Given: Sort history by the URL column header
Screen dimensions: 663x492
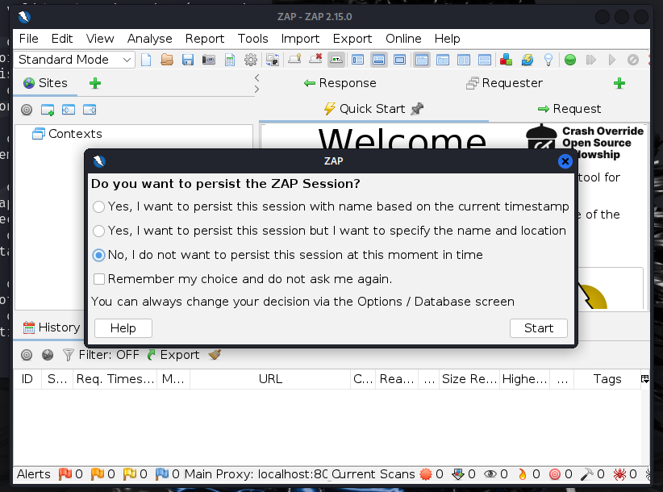Looking at the screenshot, I should 270,379.
